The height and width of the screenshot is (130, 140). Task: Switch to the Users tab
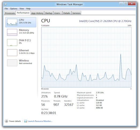[57, 13]
